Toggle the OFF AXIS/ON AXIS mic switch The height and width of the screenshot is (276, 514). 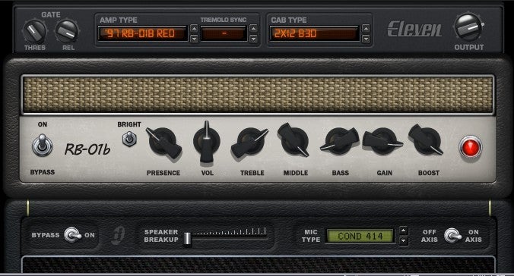click(x=452, y=236)
